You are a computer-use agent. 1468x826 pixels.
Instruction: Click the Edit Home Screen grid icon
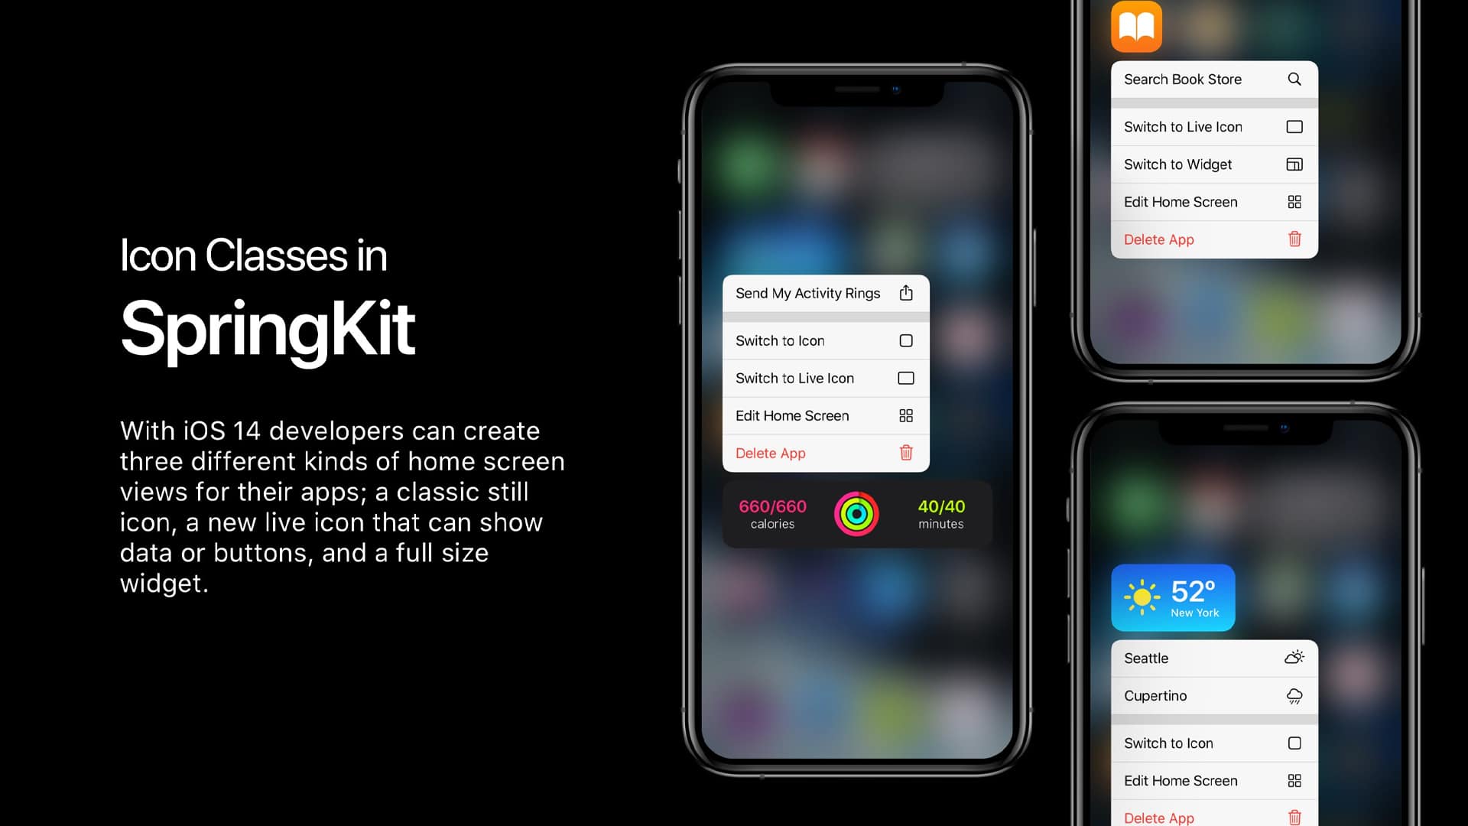tap(905, 415)
